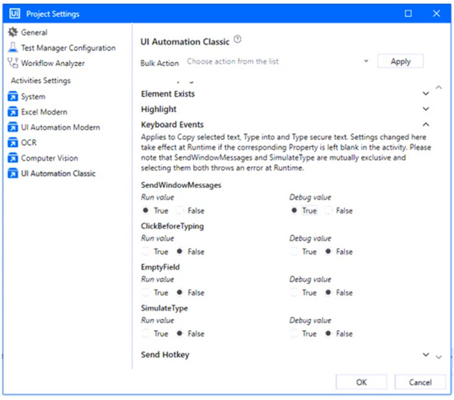
Task: Click the SendWindowMessages label
Action: coord(181,185)
